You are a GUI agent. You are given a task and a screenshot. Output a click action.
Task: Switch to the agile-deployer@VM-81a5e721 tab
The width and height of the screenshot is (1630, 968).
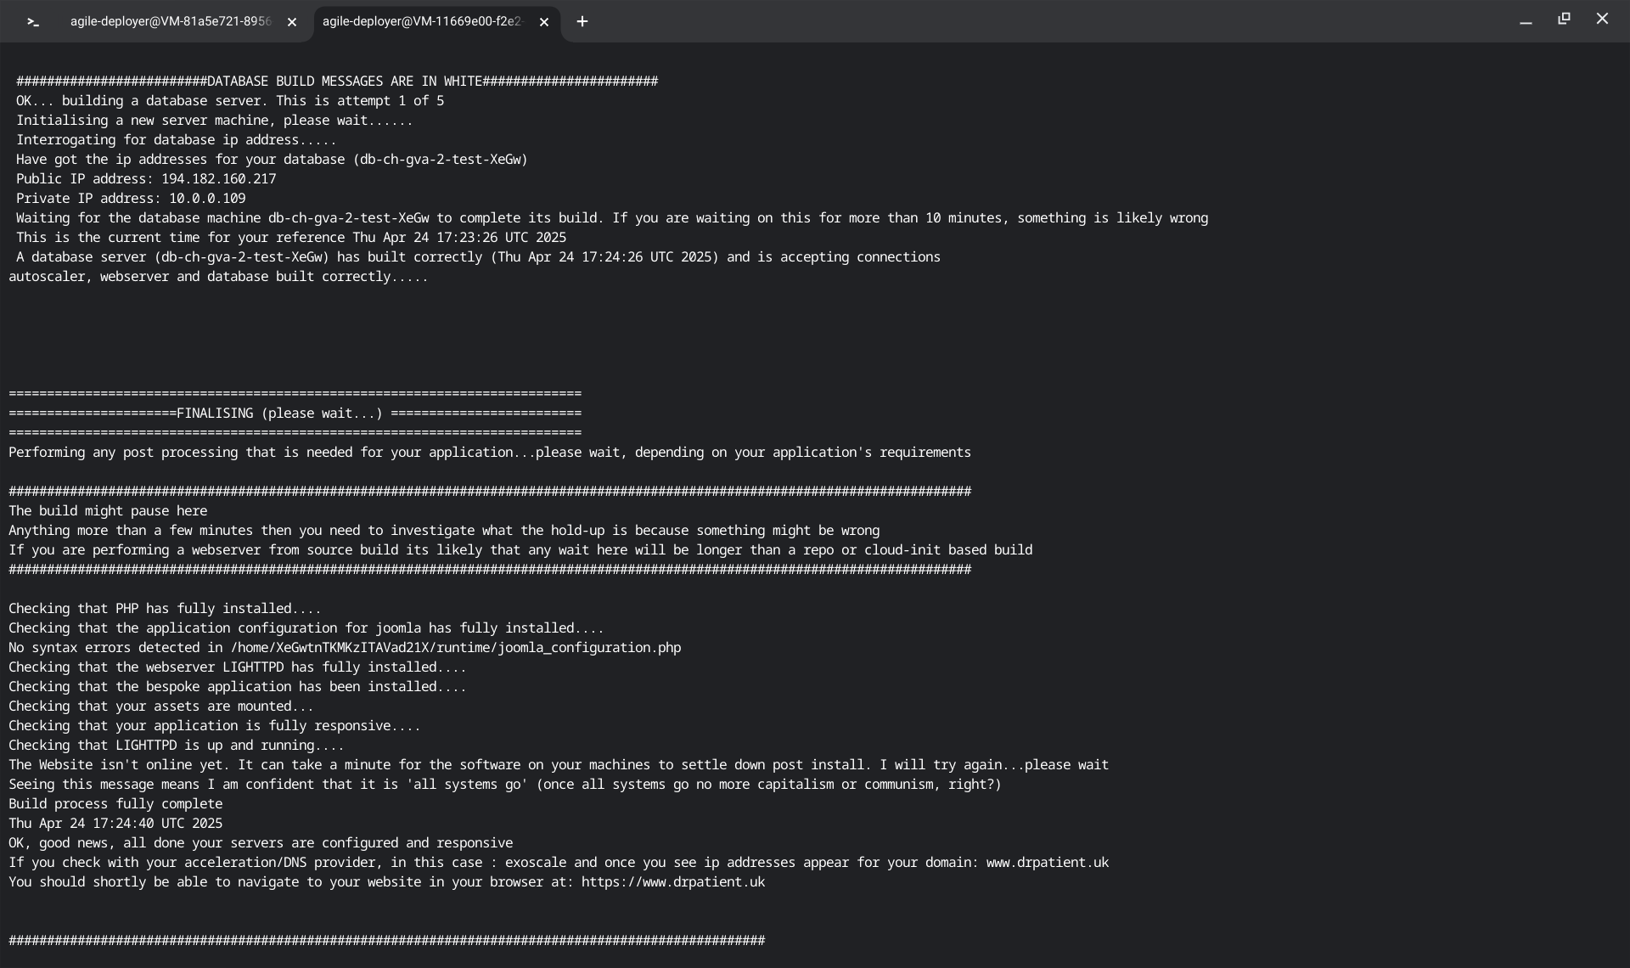[x=170, y=22]
